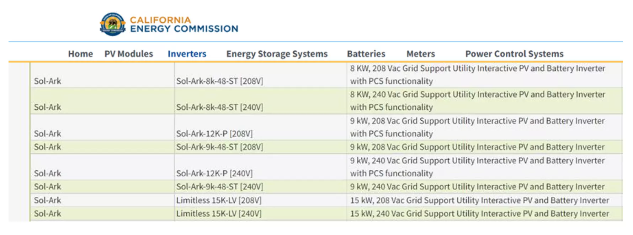Open the PV Modules page
This screenshot has height=235, width=633.
129,54
